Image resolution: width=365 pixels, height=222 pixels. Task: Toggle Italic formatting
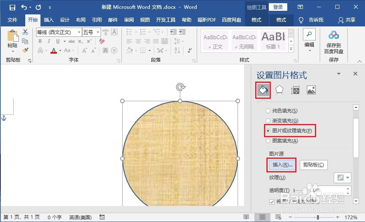49,41
